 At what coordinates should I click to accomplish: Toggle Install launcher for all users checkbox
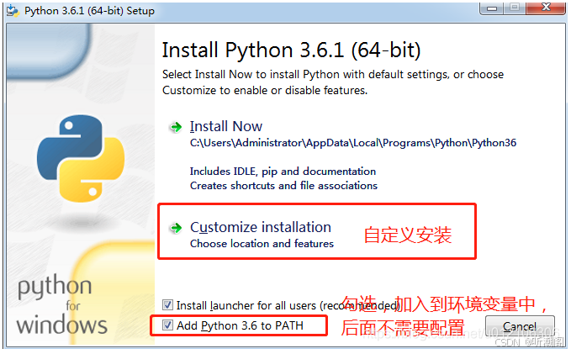click(x=167, y=305)
